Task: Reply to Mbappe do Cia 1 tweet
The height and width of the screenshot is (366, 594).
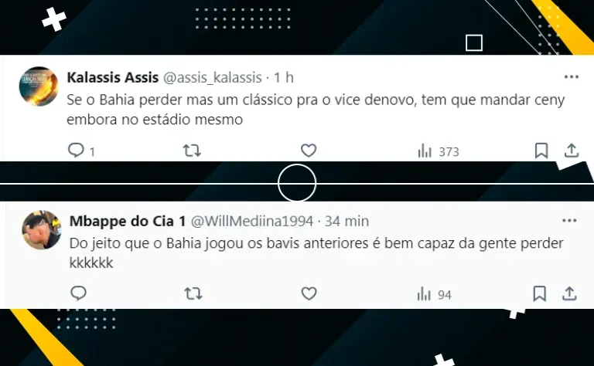Action: [78, 293]
